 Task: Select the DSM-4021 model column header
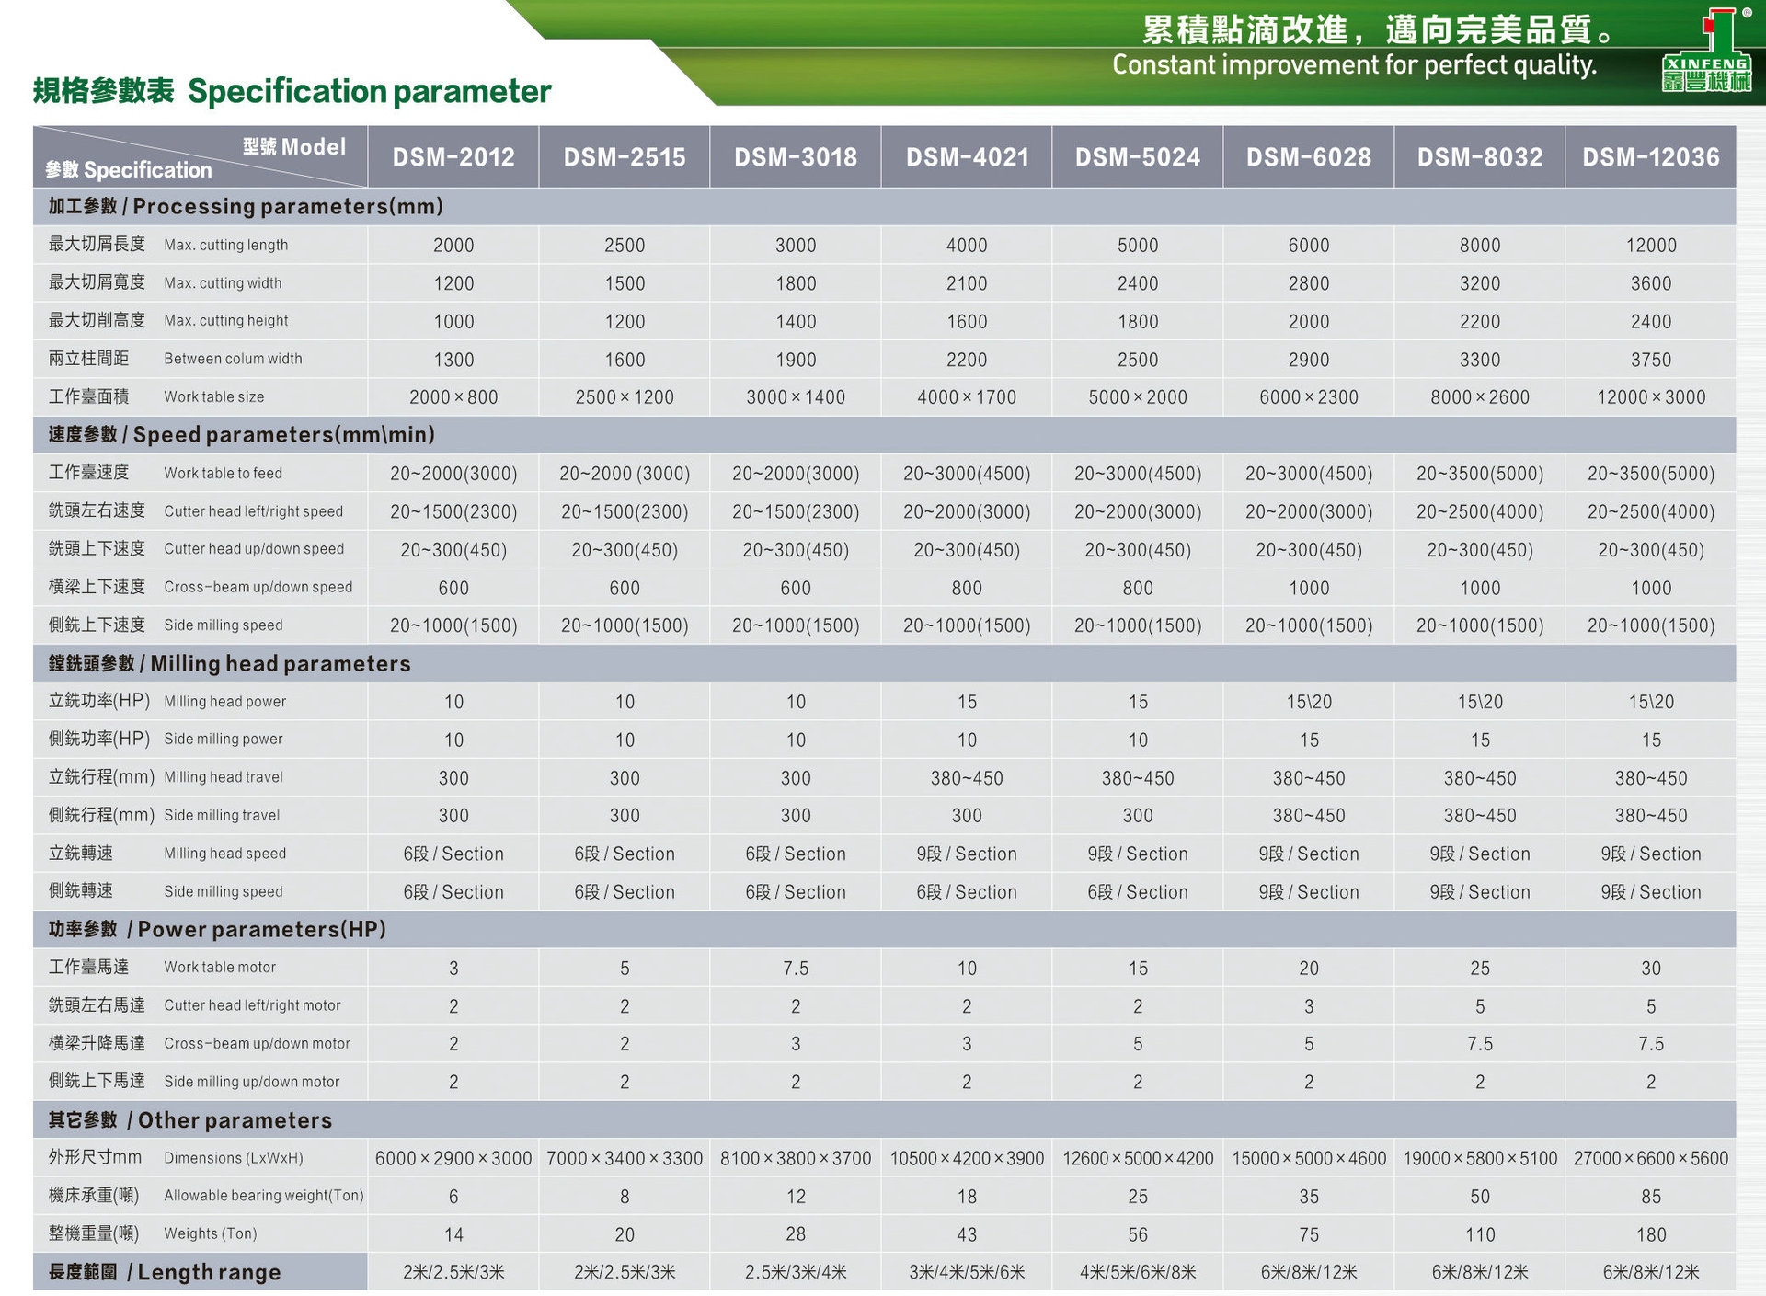[967, 157]
